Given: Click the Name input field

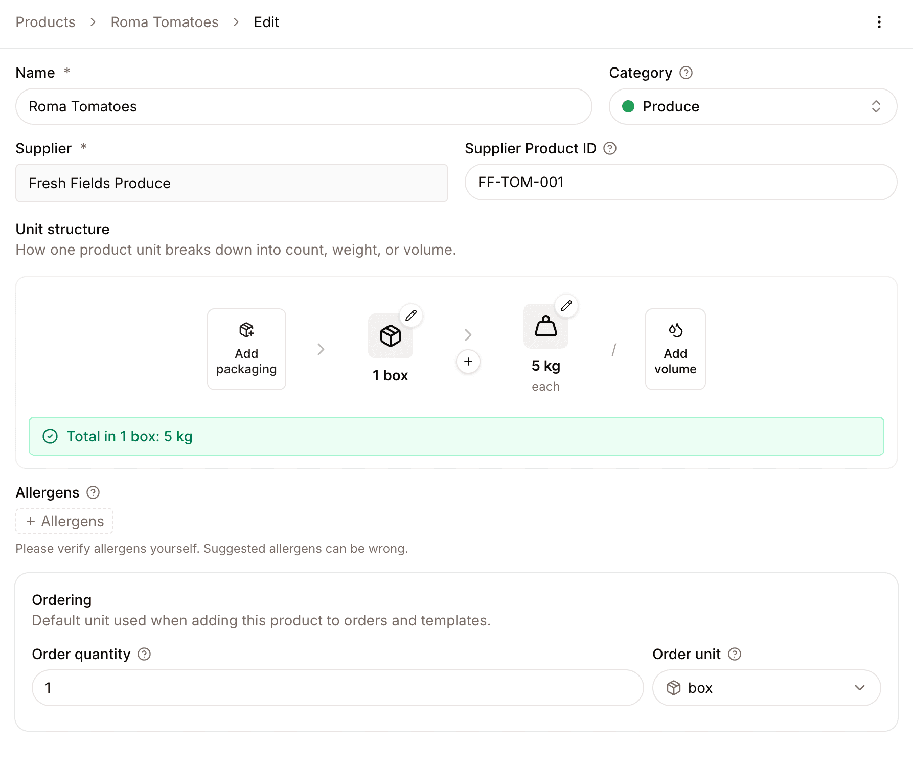Looking at the screenshot, I should (304, 106).
